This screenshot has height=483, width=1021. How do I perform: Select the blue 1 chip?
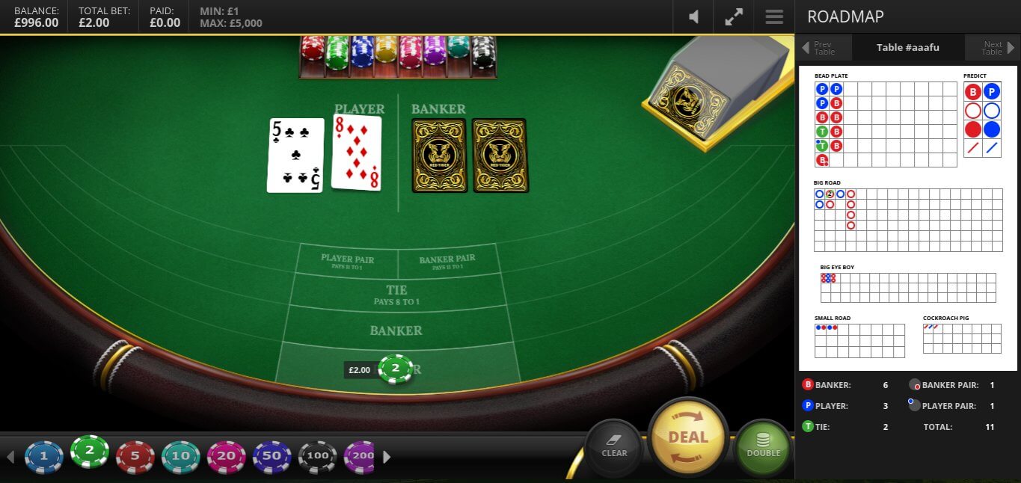pos(44,457)
